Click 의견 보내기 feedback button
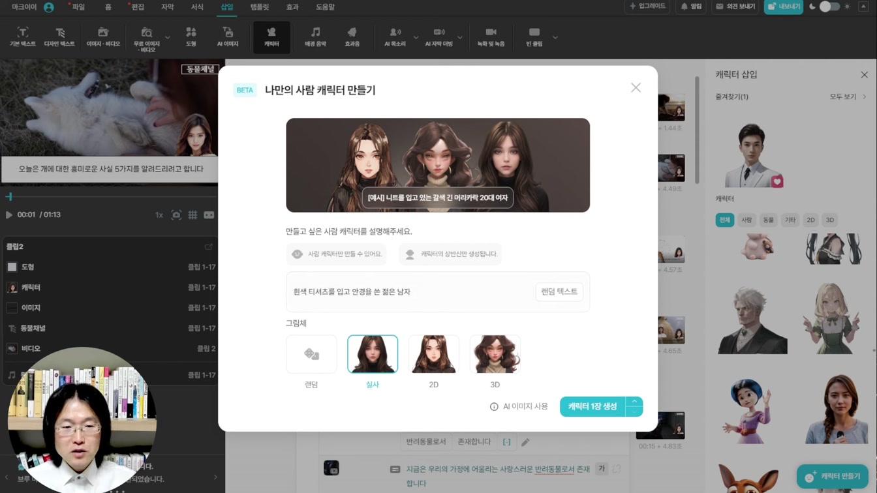Viewport: 877px width, 493px height. 735,7
